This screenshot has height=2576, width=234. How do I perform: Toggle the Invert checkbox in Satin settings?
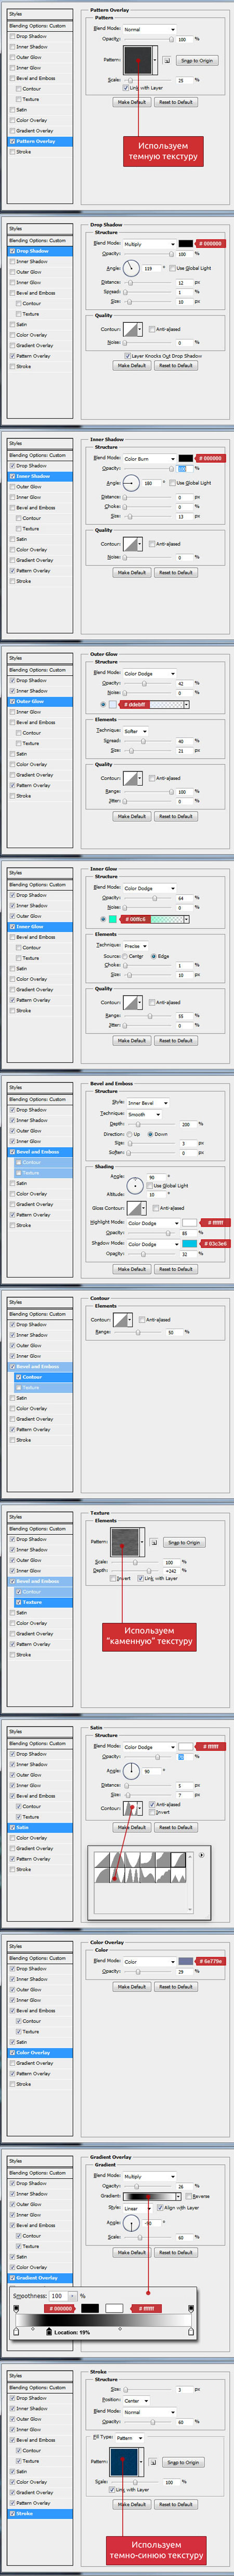coord(152,1812)
